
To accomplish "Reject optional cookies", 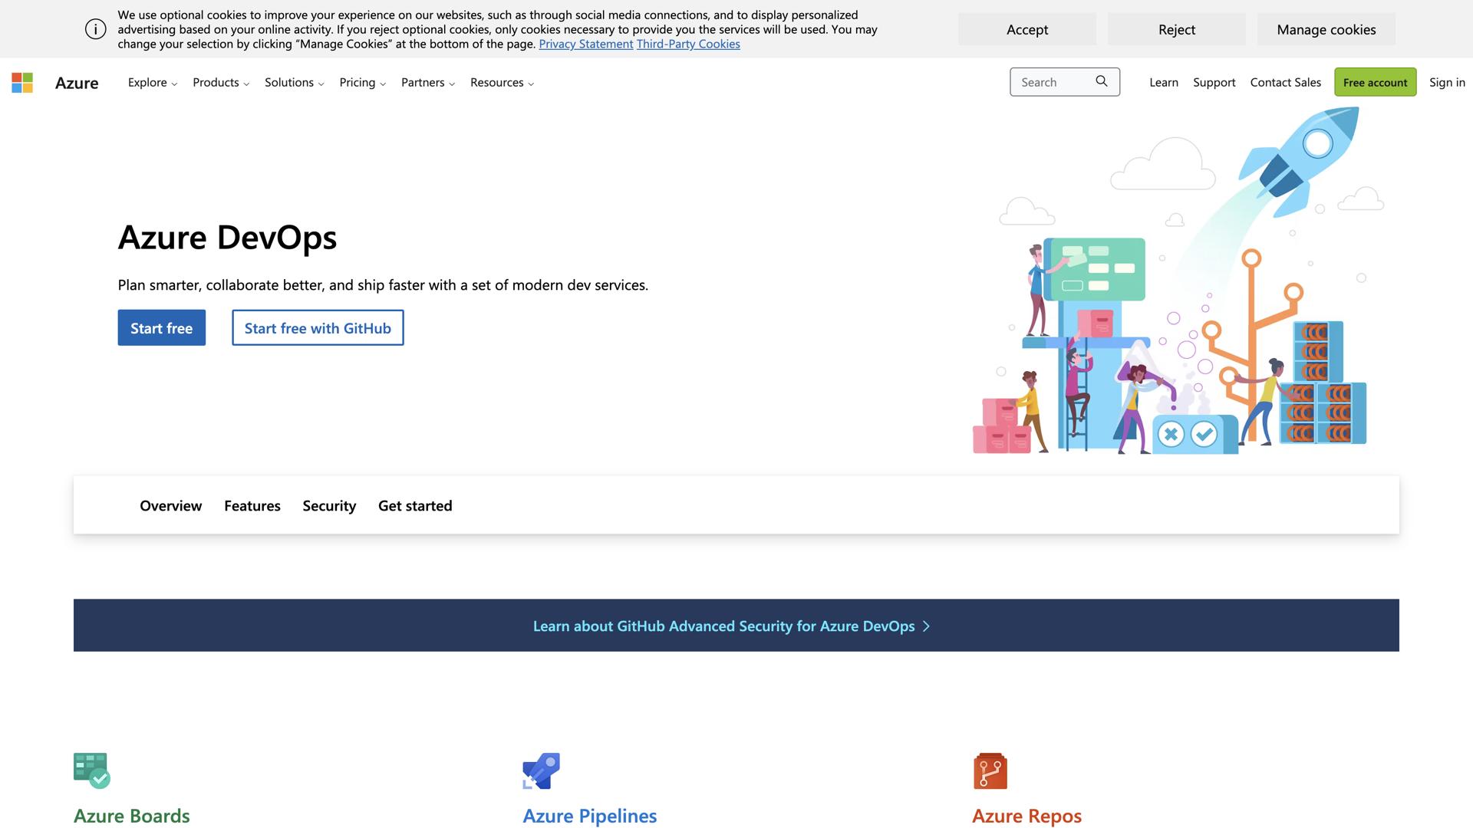I will [1176, 29].
